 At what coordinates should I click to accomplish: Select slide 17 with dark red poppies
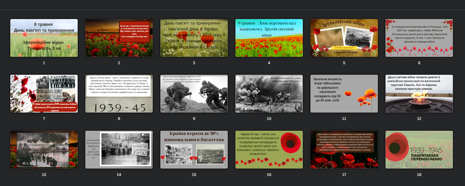344,149
